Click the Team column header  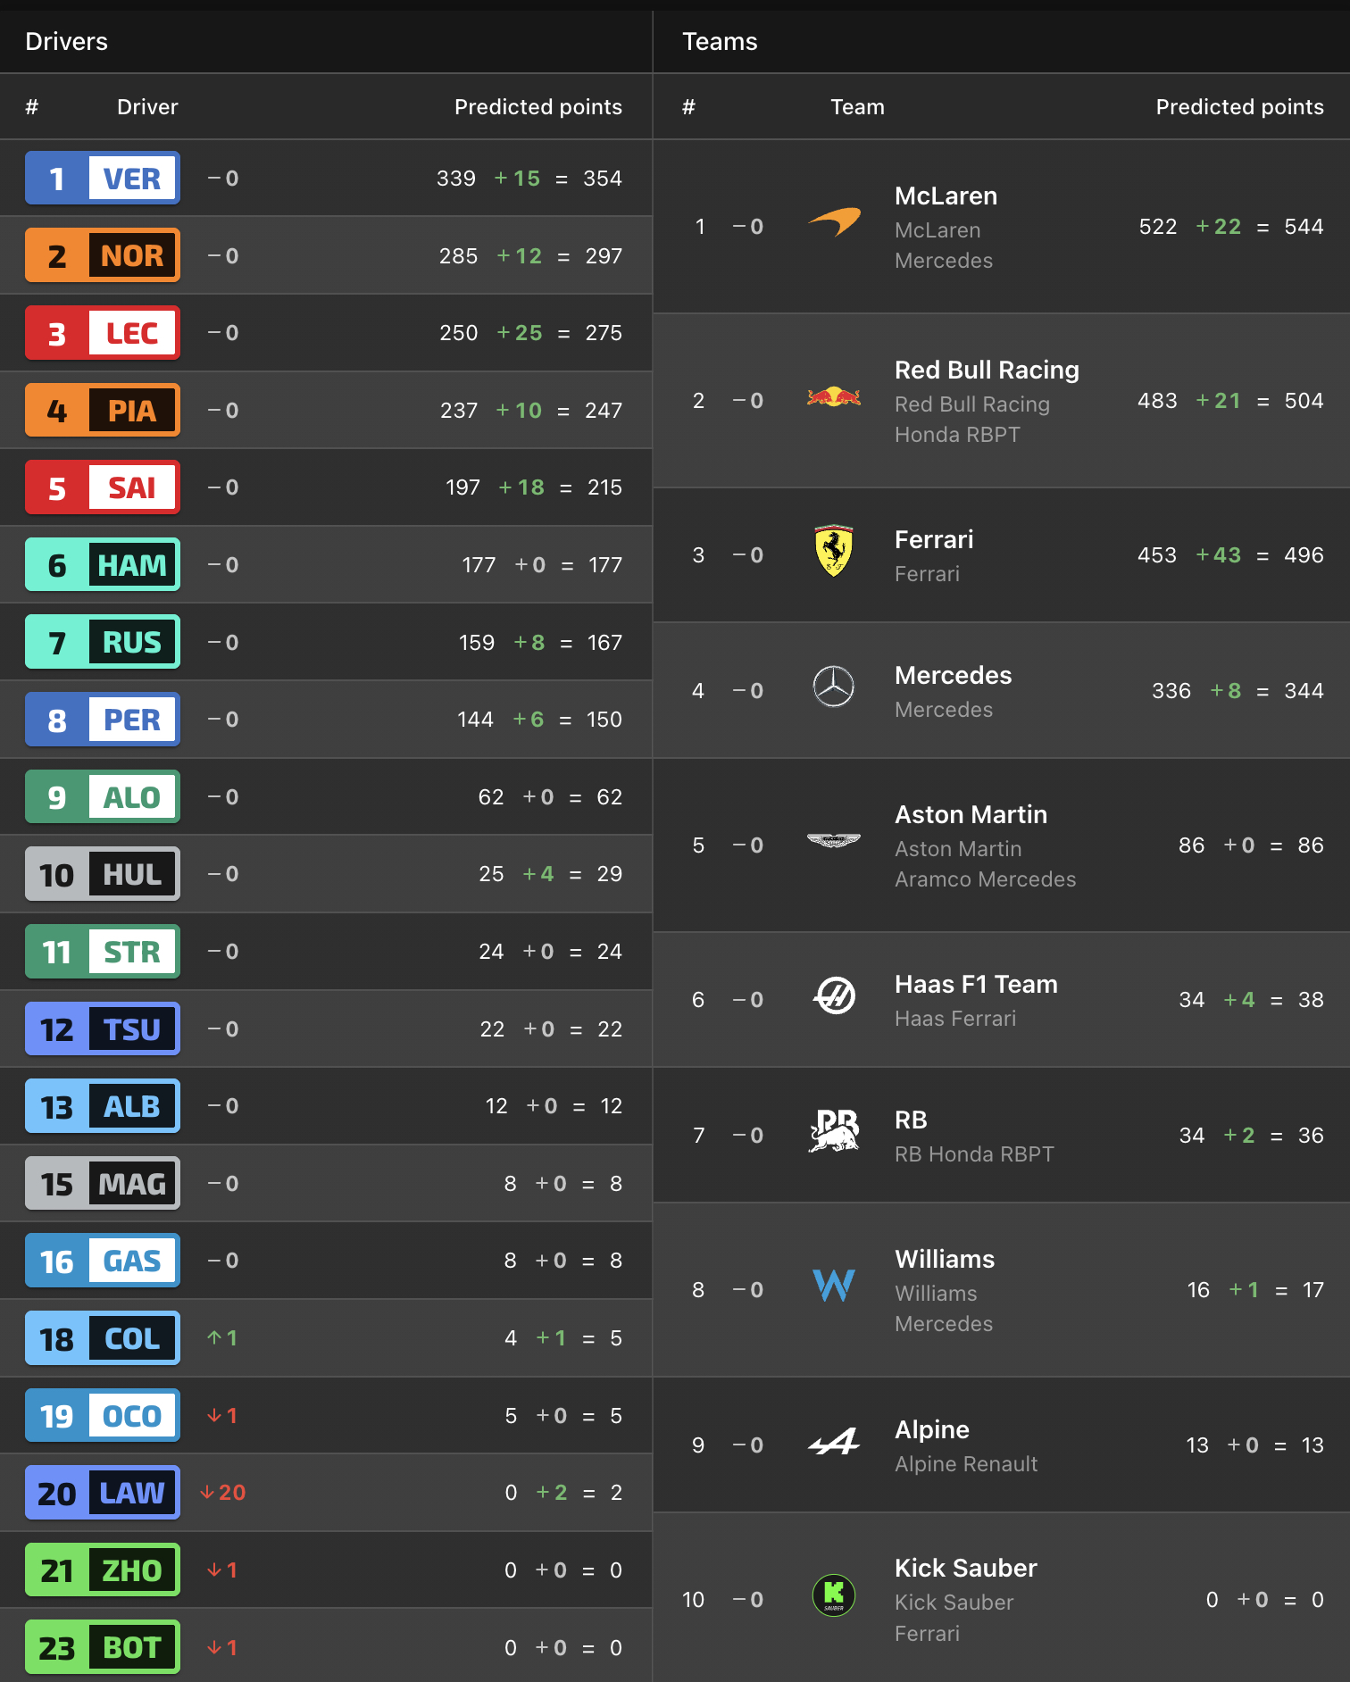(857, 107)
